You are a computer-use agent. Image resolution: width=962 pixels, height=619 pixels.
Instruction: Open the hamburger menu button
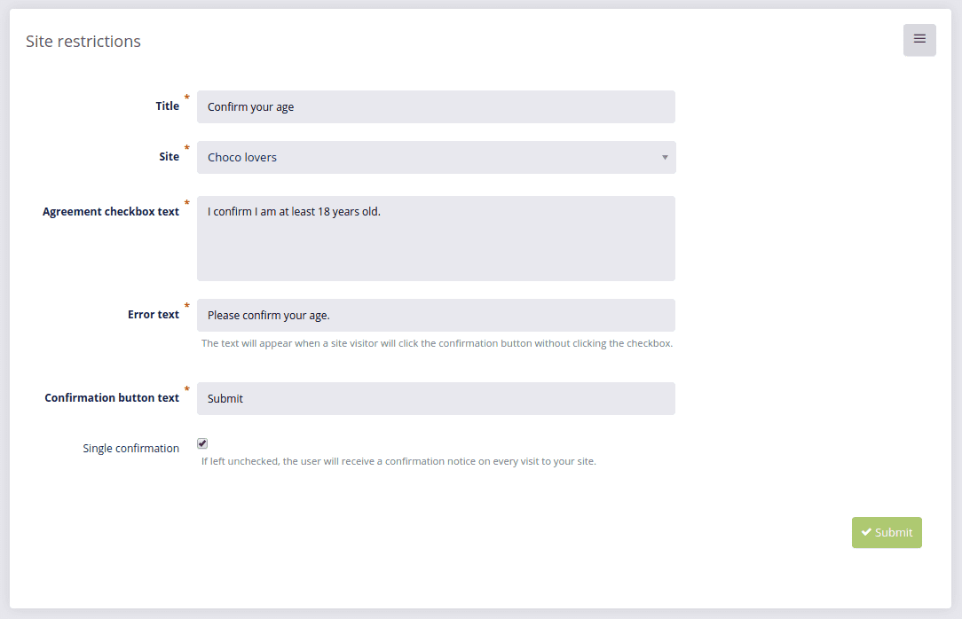tap(919, 40)
